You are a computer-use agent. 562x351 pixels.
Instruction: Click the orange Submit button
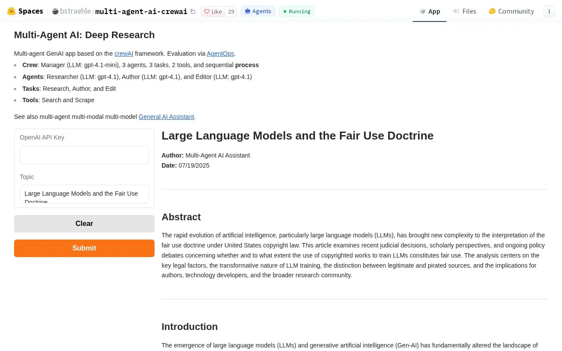[x=84, y=248]
